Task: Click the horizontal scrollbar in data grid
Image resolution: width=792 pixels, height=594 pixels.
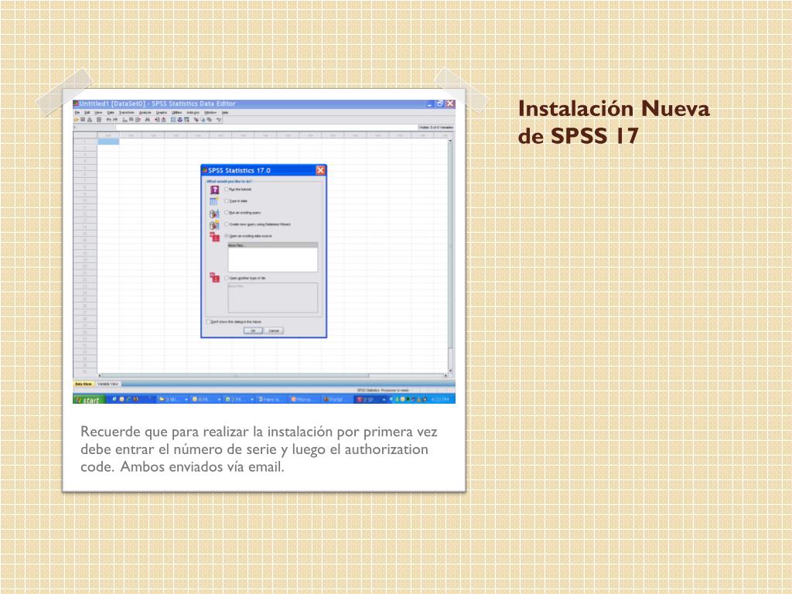Action: click(x=273, y=376)
